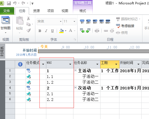Open the font dialog launcher in 字体 group

click(x=75, y=39)
